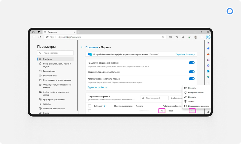Toggle Автоматически заполнять пароли switch

coord(192,79)
